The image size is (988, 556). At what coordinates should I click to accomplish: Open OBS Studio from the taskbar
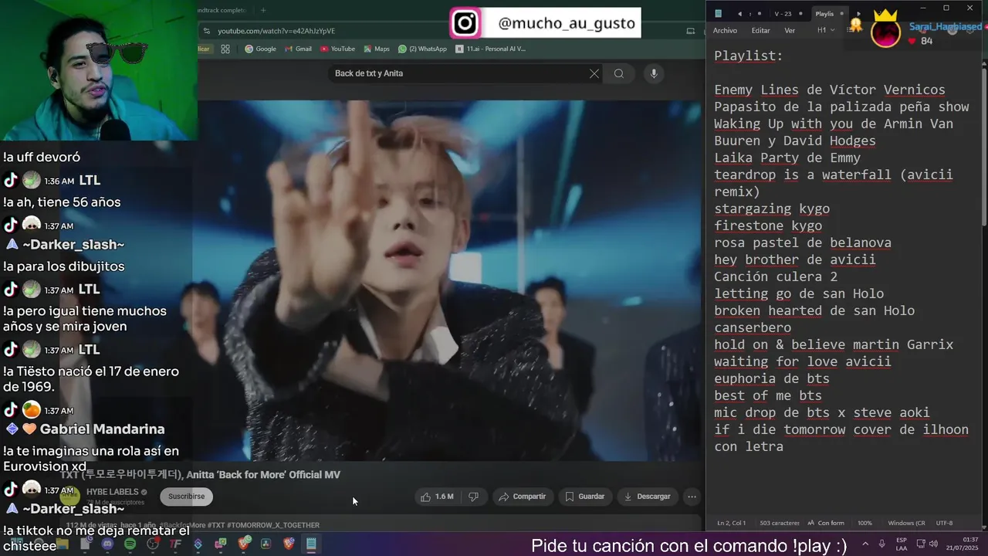coord(153,544)
